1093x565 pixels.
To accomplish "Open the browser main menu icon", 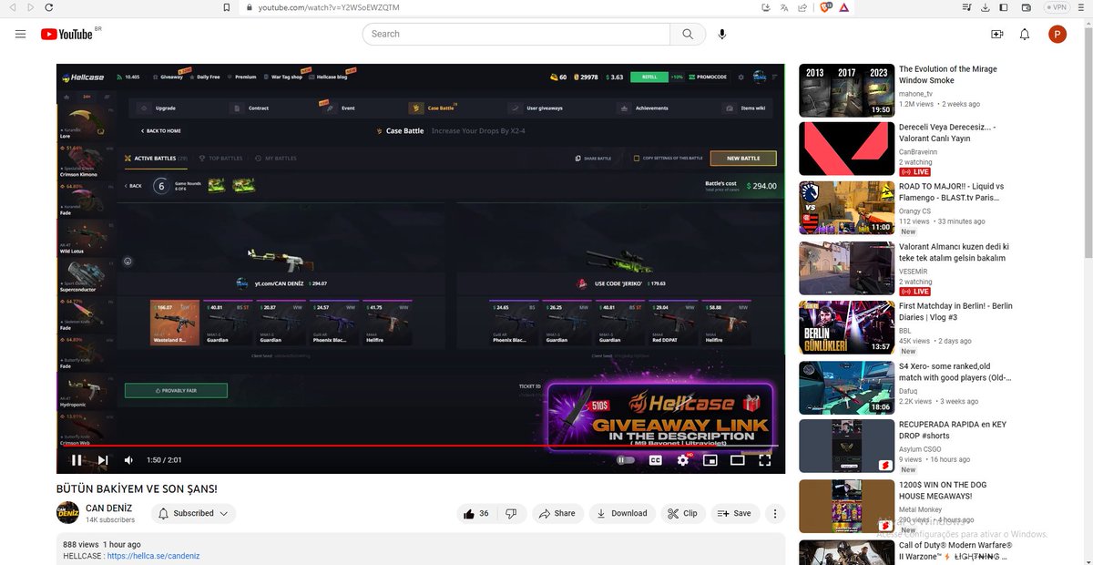I will tap(1082, 7).
